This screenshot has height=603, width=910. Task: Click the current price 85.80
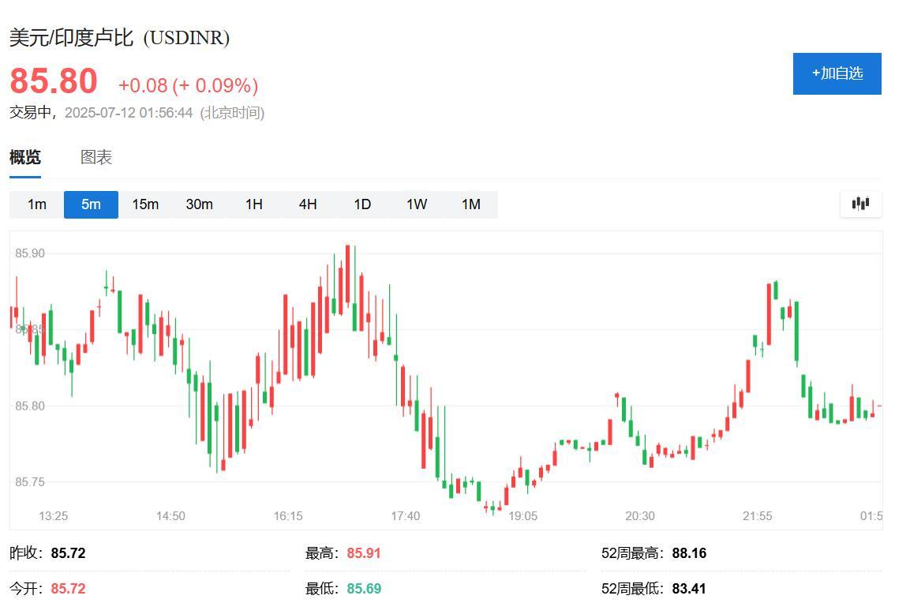tap(54, 81)
